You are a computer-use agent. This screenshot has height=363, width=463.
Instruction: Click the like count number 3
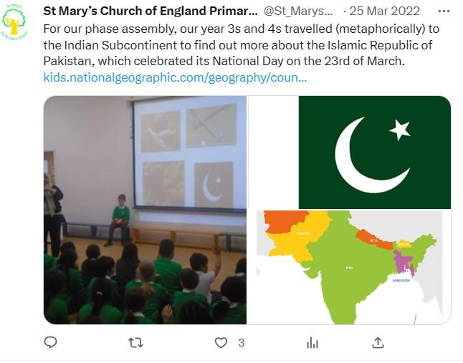pos(241,343)
